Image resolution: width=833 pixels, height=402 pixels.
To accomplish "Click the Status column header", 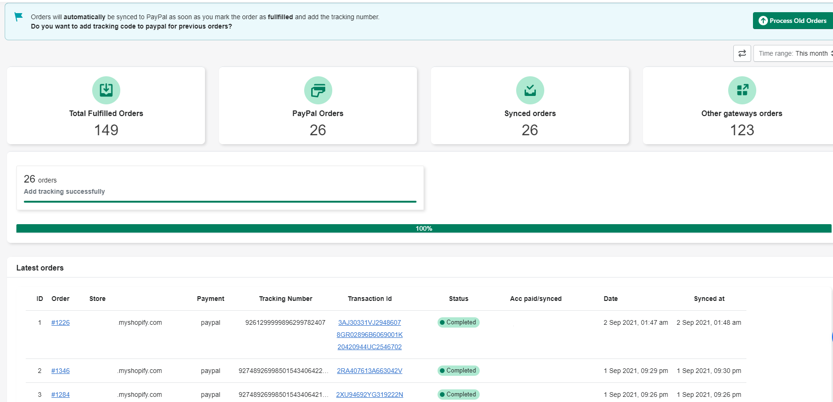I will (459, 299).
